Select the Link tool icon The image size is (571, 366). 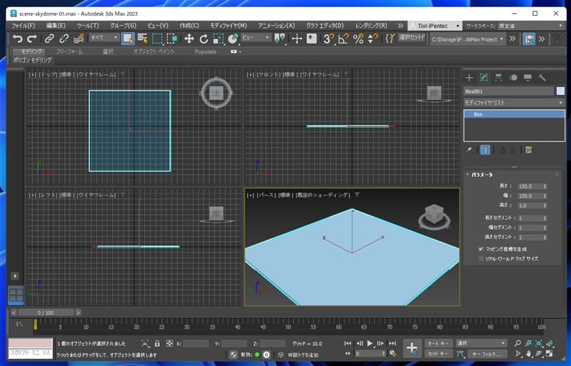[49, 39]
